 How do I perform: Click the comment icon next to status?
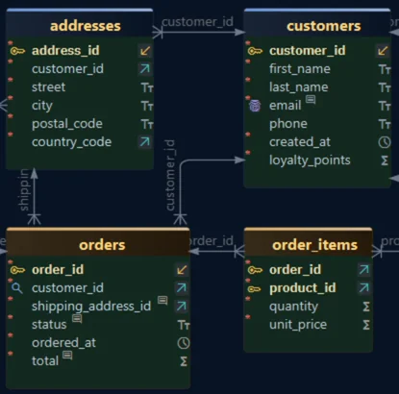pyautogui.click(x=77, y=318)
